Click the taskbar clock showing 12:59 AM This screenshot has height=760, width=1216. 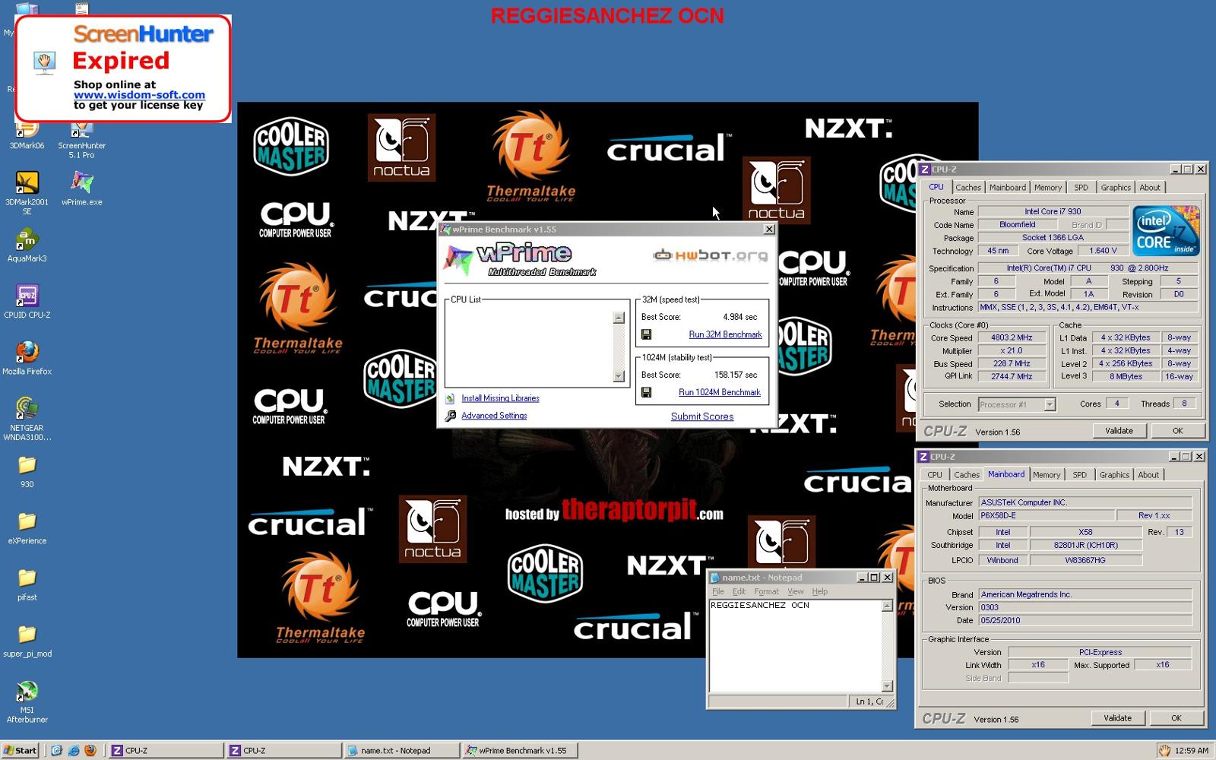point(1191,751)
